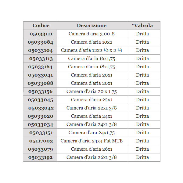Select product code 05117003
The width and height of the screenshot is (183, 183).
41,141
